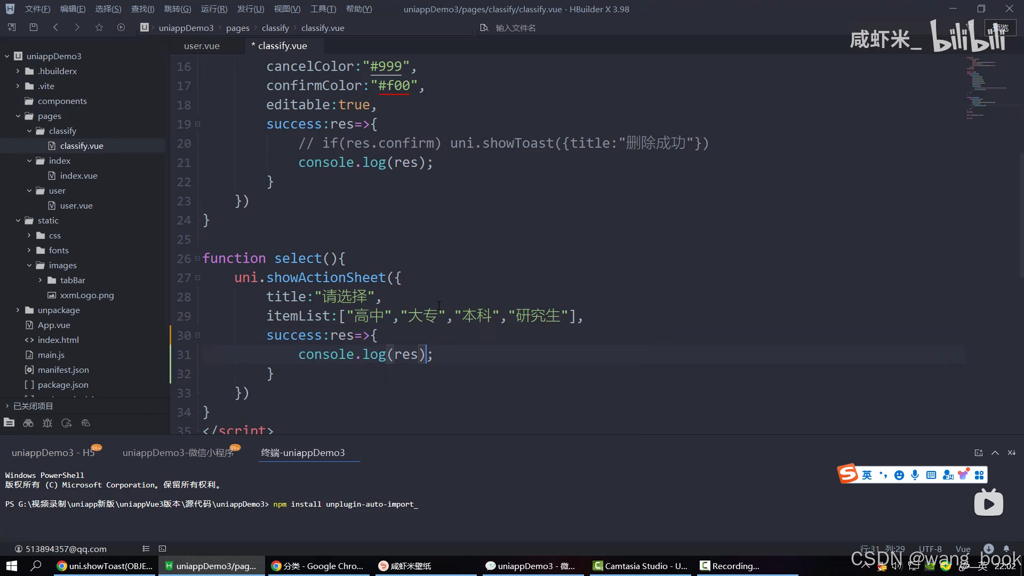Click the bookmark star icon
The height and width of the screenshot is (576, 1024).
(x=99, y=27)
